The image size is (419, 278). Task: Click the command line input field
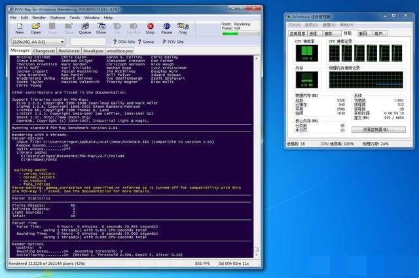pyautogui.click(x=88, y=42)
